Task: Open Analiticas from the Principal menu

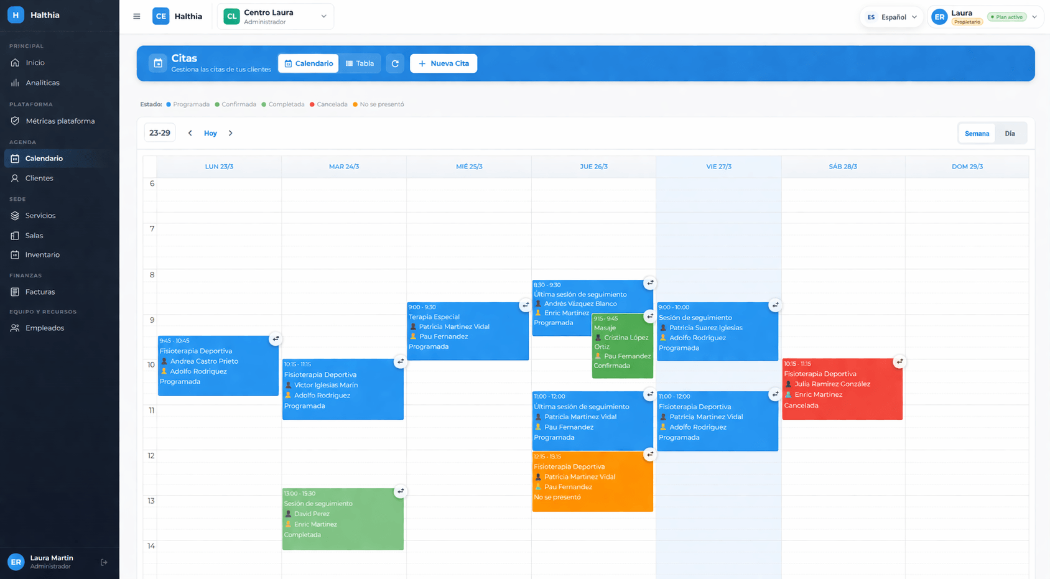Action: pyautogui.click(x=42, y=82)
